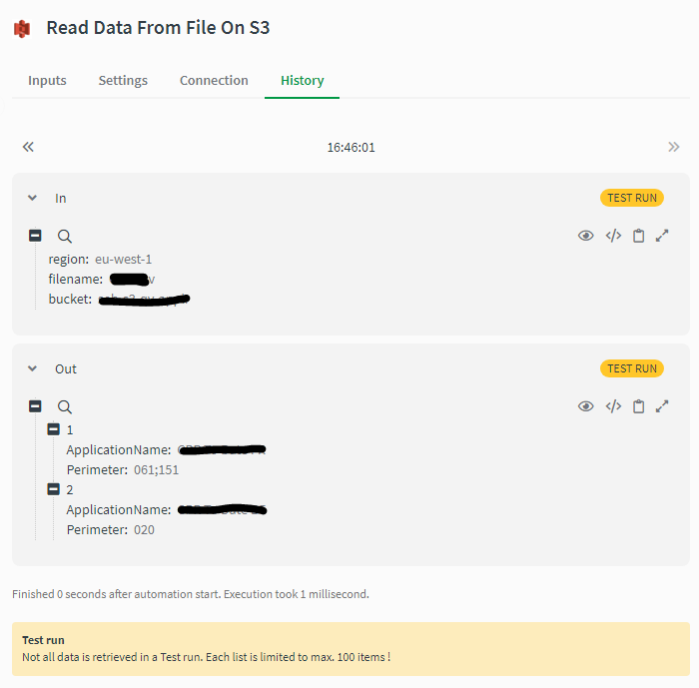699x688 pixels.
Task: Expand In data viewer to fullscreen
Action: (x=662, y=236)
